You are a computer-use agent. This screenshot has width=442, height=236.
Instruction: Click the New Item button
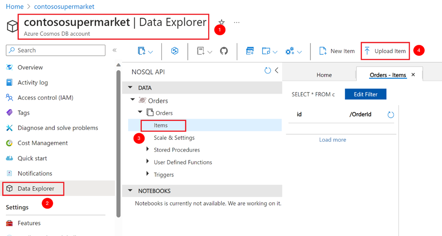pos(337,51)
